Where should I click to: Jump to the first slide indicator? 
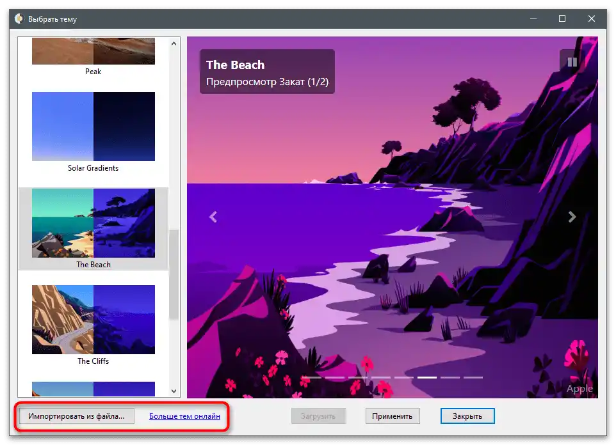[312, 377]
